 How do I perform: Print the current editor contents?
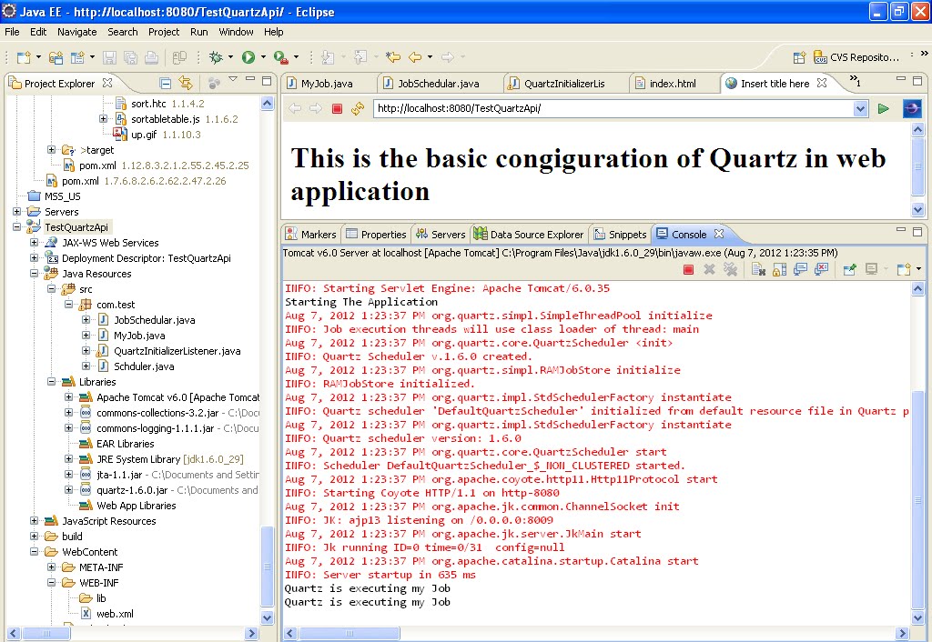tap(150, 56)
